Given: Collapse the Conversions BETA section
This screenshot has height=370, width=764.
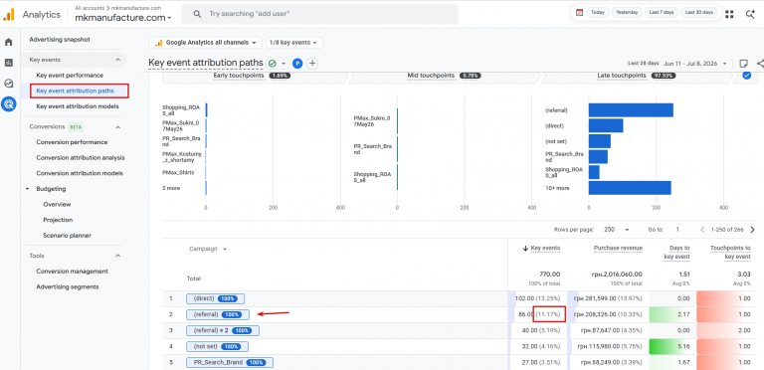Looking at the screenshot, I should tap(118, 126).
